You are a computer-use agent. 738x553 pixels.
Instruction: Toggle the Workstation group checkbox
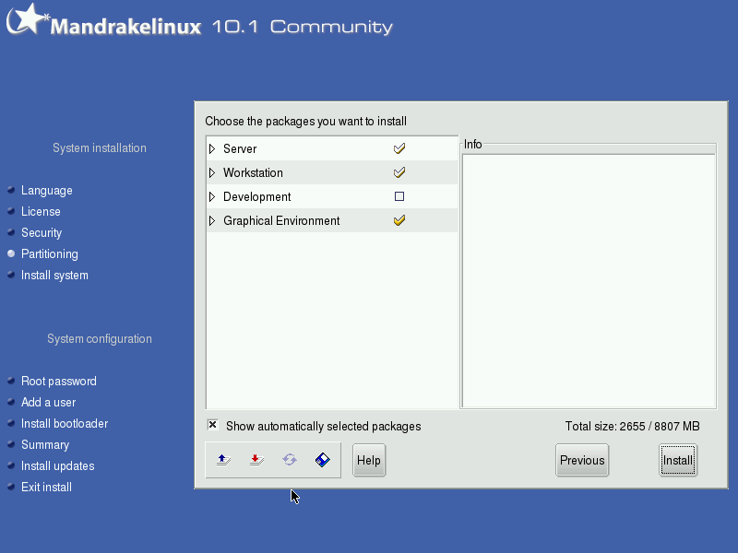(x=399, y=172)
